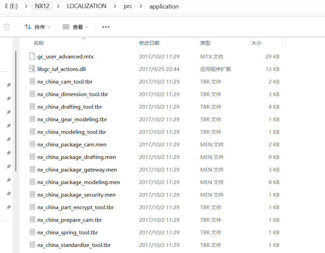Screen dimensions: 325x253
Task: Select file name nx_china_package_modeling.men
Action: click(79, 182)
